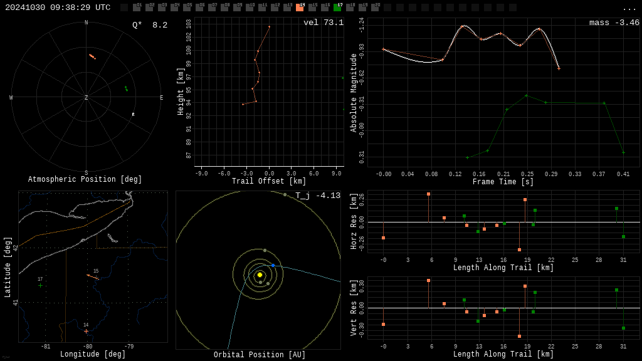The width and height of the screenshot is (642, 361).
Task: Click the yellow Sun in the orbital plot
Action: point(260,275)
